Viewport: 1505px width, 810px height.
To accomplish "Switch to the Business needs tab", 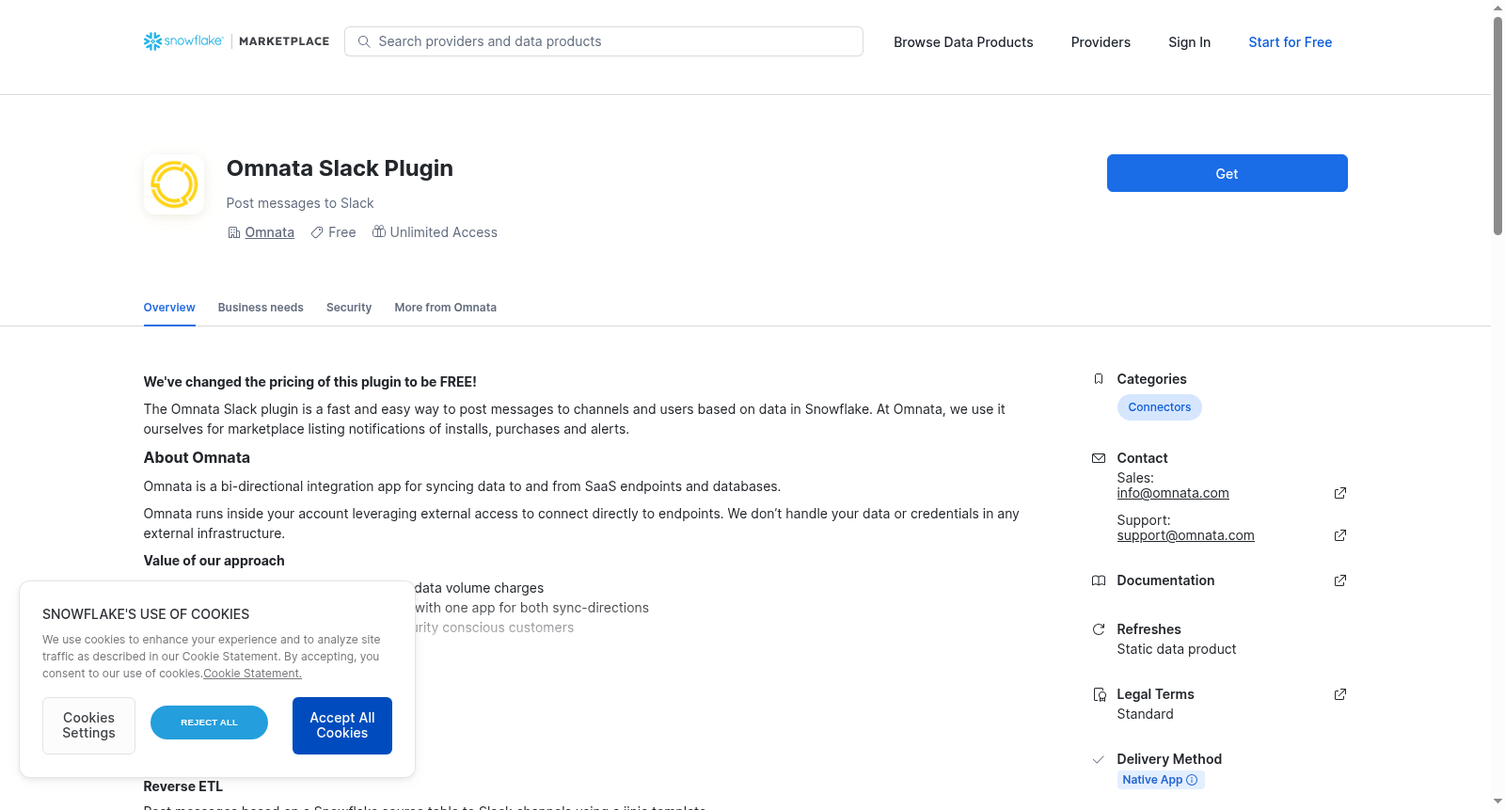I will pyautogui.click(x=261, y=308).
